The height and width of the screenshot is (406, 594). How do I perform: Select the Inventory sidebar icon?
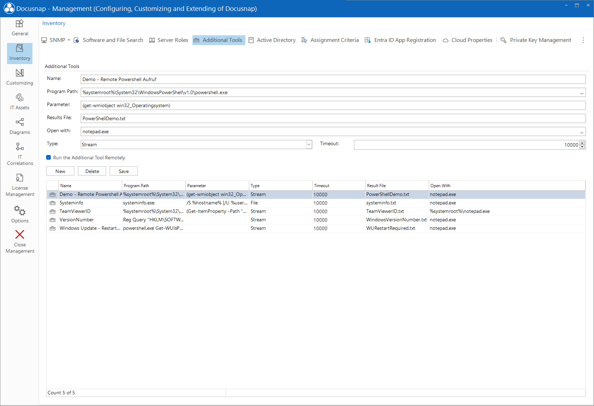coord(20,53)
